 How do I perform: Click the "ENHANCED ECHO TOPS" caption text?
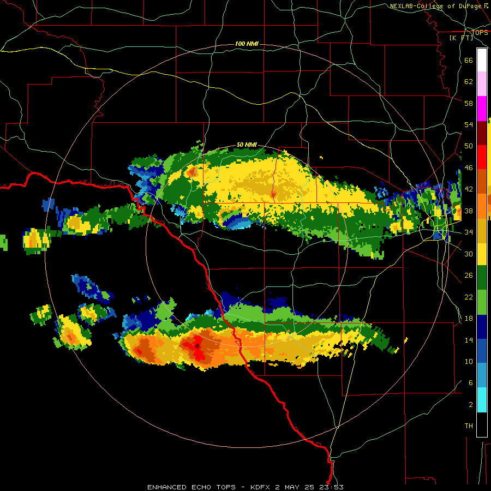(x=191, y=487)
